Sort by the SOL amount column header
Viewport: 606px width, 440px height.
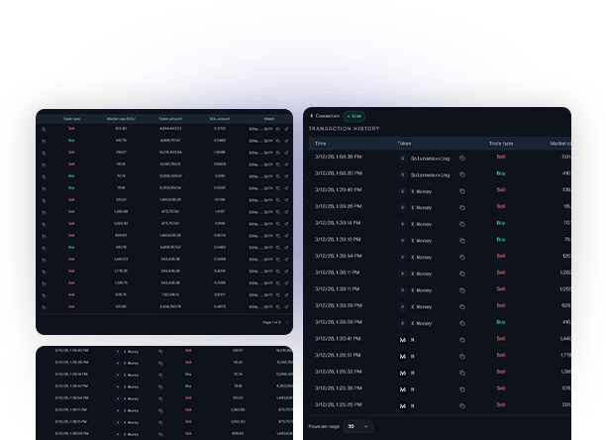[219, 117]
